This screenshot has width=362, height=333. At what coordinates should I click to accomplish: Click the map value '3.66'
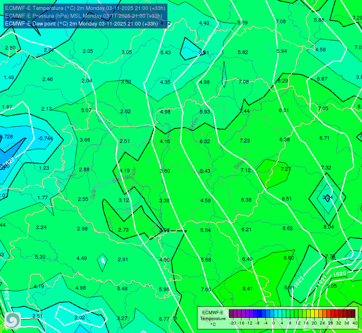(x=85, y=140)
